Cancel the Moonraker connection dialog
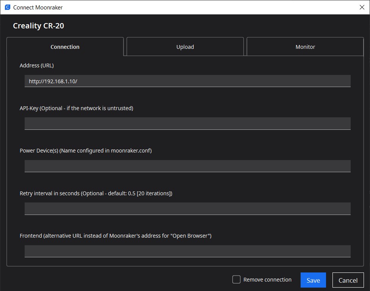 pos(348,280)
